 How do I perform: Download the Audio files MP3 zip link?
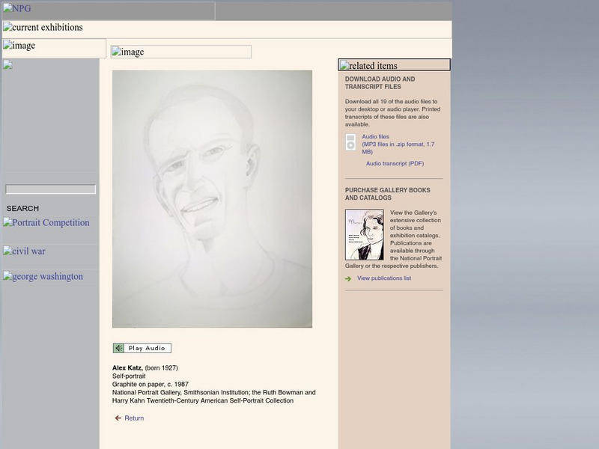click(x=398, y=144)
